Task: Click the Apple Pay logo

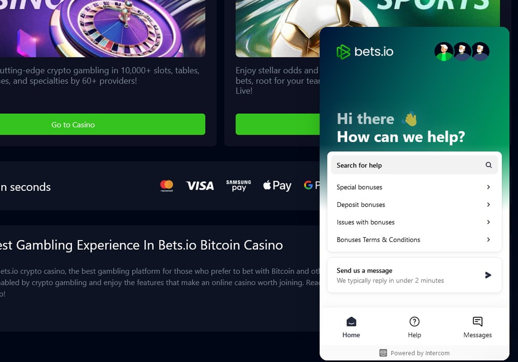Action: tap(277, 186)
